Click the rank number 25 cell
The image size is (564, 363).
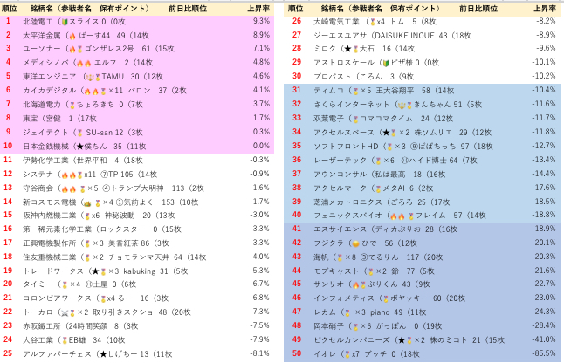pos(9,353)
